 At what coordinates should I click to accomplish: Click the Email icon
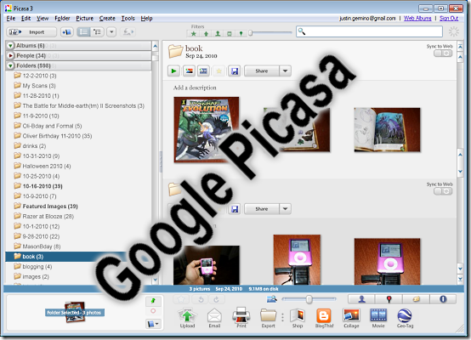[x=214, y=318]
